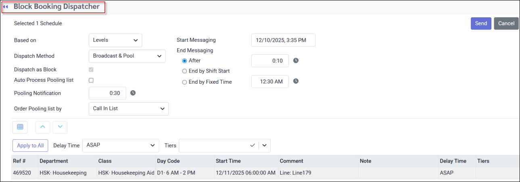Expand the Dispatch Method dropdown
The width and height of the screenshot is (520, 182).
(x=127, y=56)
